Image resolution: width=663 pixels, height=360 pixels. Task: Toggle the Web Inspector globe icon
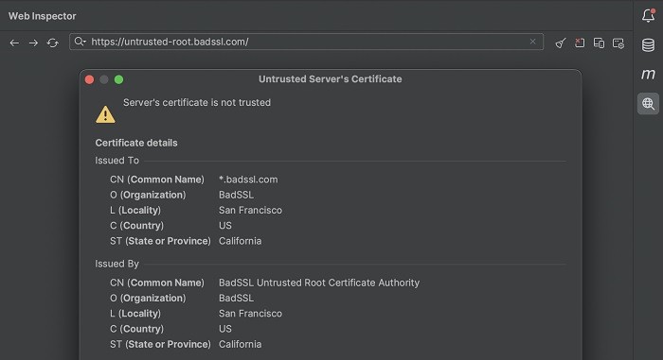coord(648,103)
